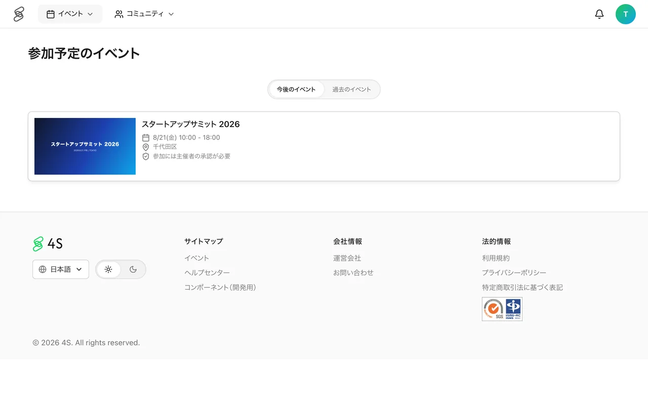Switch to light theme with sun icon

pos(108,269)
